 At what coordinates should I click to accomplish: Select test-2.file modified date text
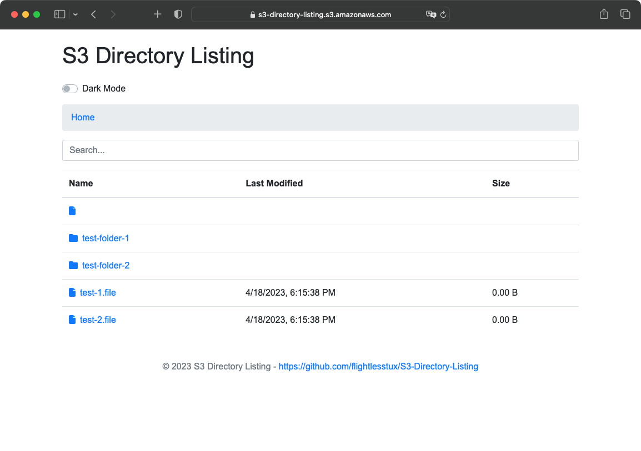coord(291,320)
